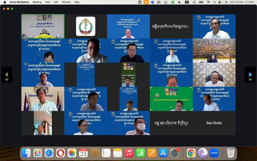Click the Zoom status icon in menu bar
Viewport: 257px width, 161px height.
click(153, 2)
